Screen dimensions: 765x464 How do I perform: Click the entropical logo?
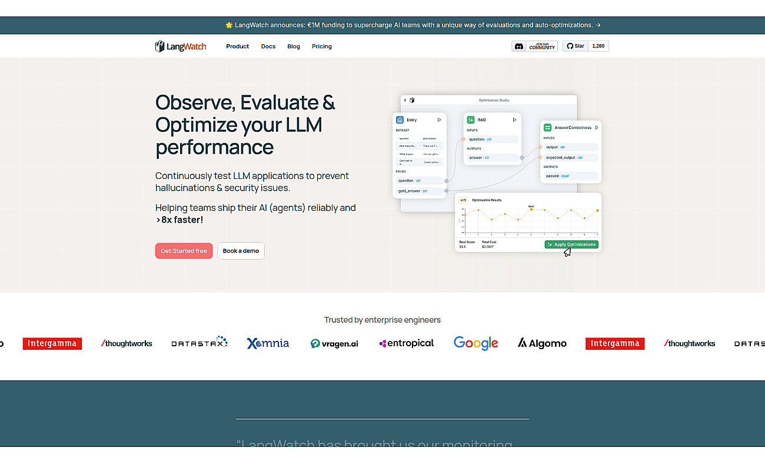click(407, 343)
